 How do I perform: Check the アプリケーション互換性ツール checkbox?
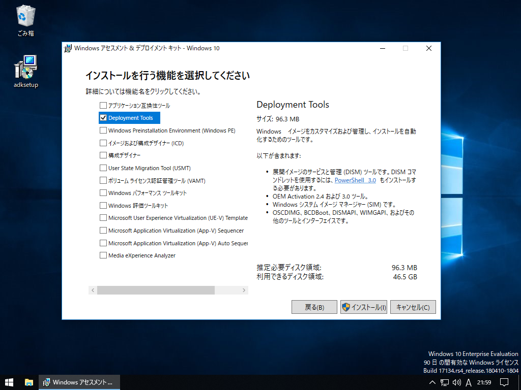coord(103,106)
